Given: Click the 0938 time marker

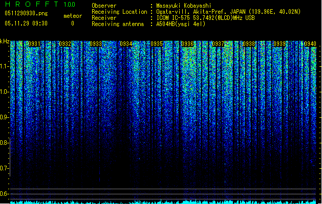Looking at the screenshot, I should [249, 44].
